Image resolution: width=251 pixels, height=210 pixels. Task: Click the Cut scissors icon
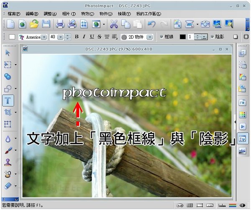[114, 24]
